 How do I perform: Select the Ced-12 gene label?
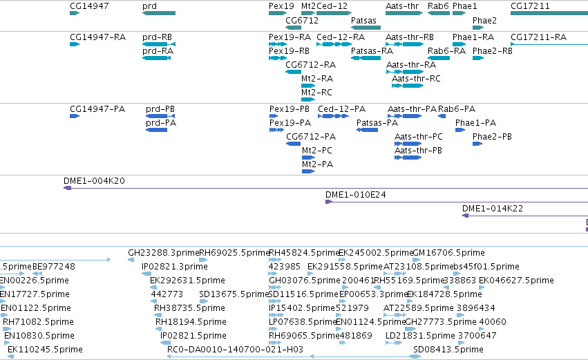(332, 6)
